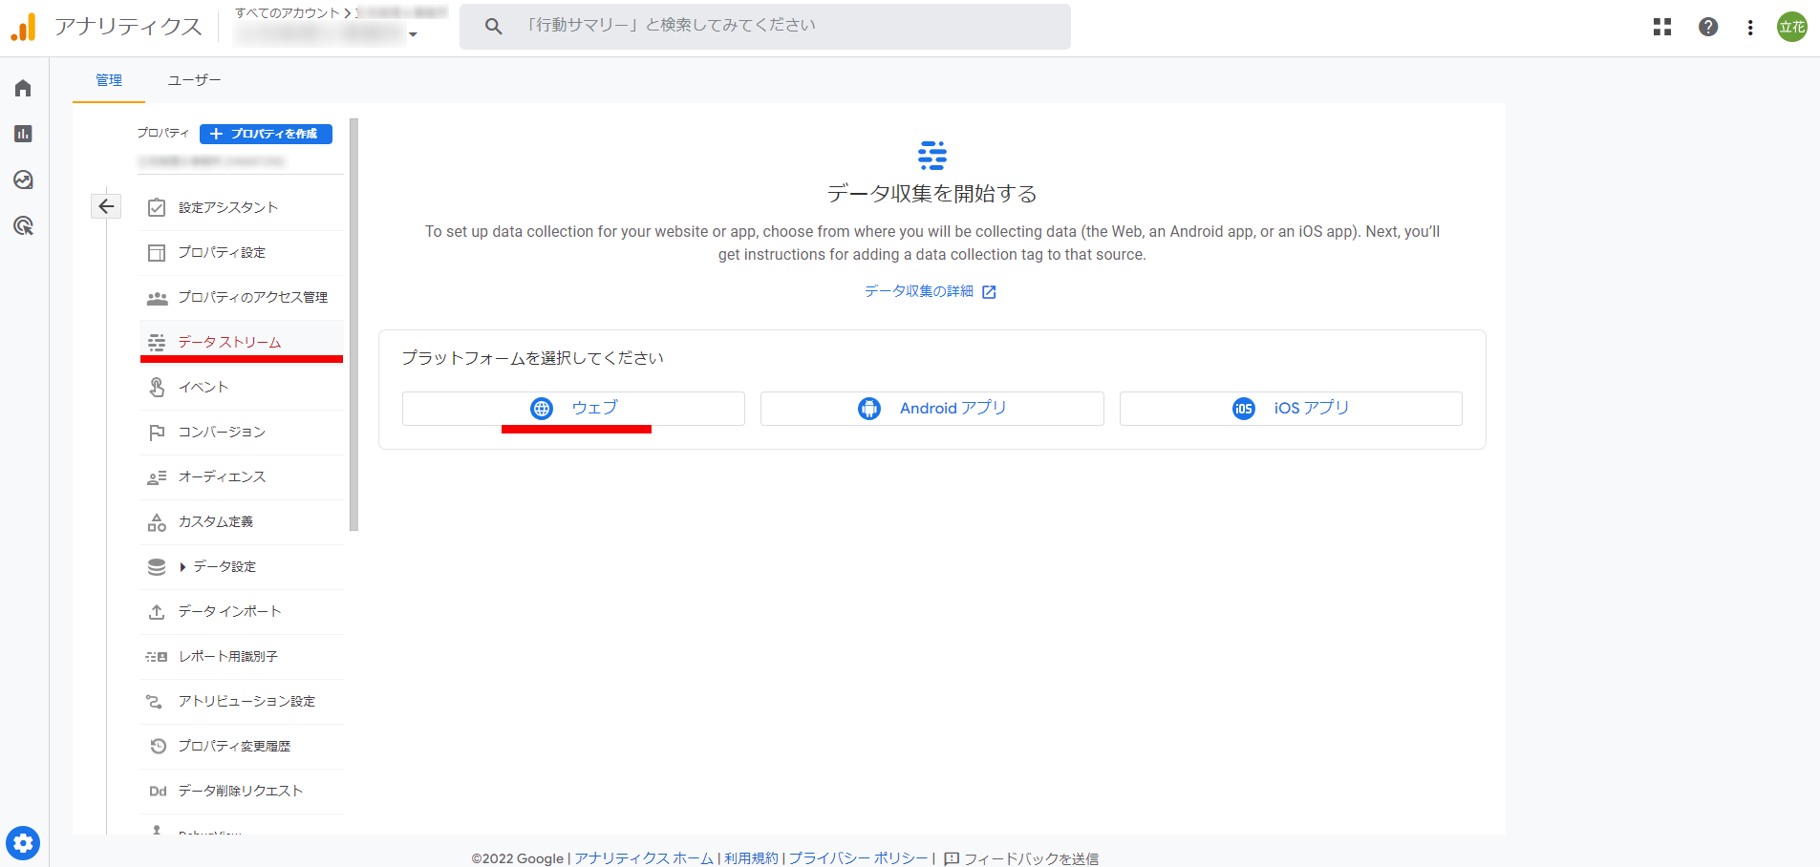Open オーディエンス menu item
The height and width of the screenshot is (867, 1820).
(242, 477)
